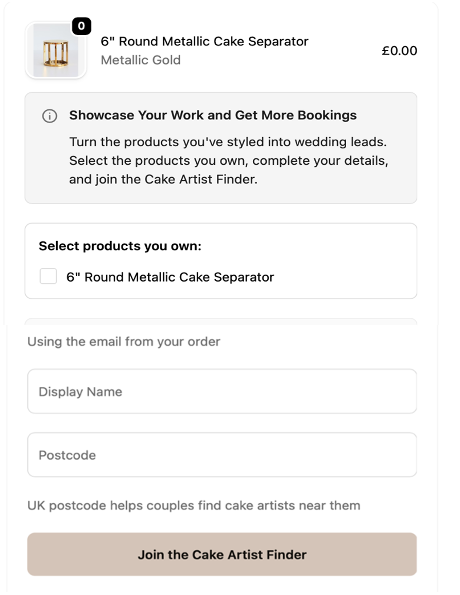Click the "Using the email from your order" note

tap(124, 342)
